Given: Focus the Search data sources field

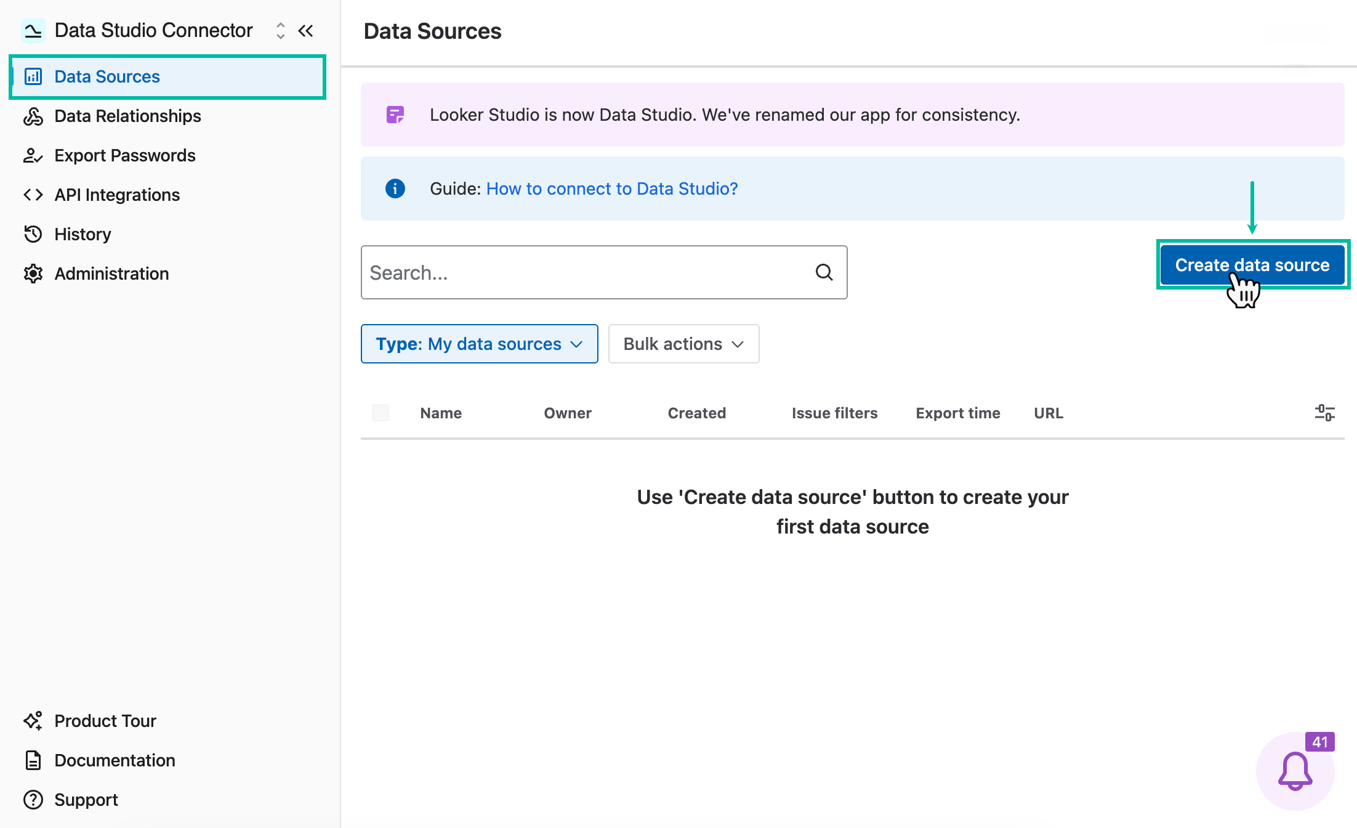Looking at the screenshot, I should coord(604,272).
